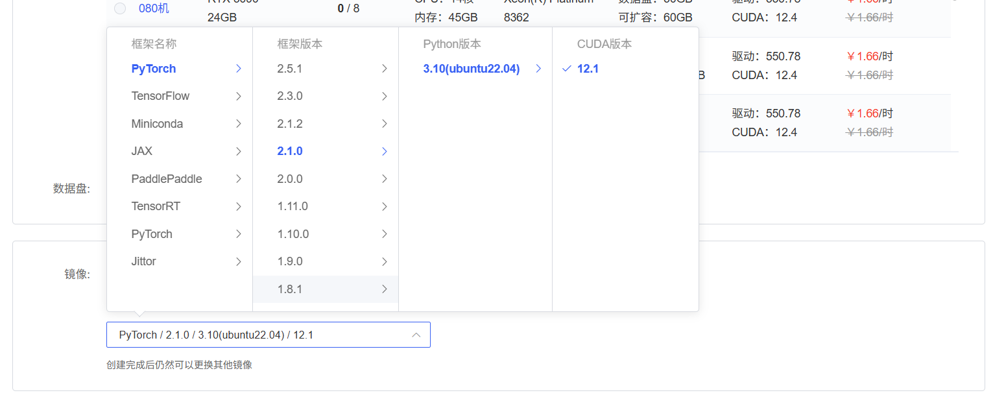Expand the chevron beside version 2.0.0
993x395 pixels.
click(x=385, y=179)
